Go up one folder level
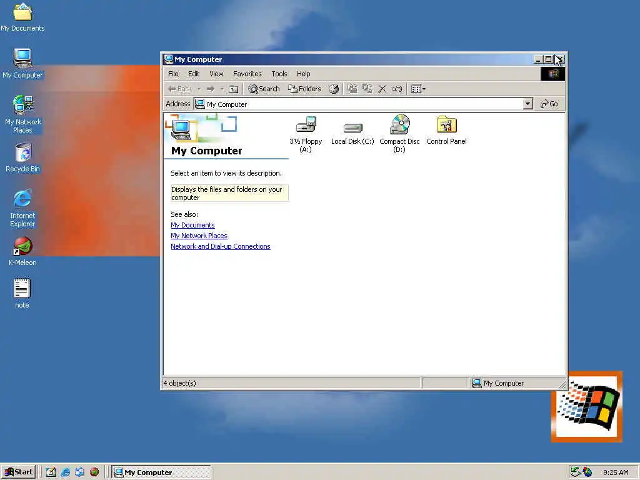Viewport: 640px width, 480px height. [233, 89]
